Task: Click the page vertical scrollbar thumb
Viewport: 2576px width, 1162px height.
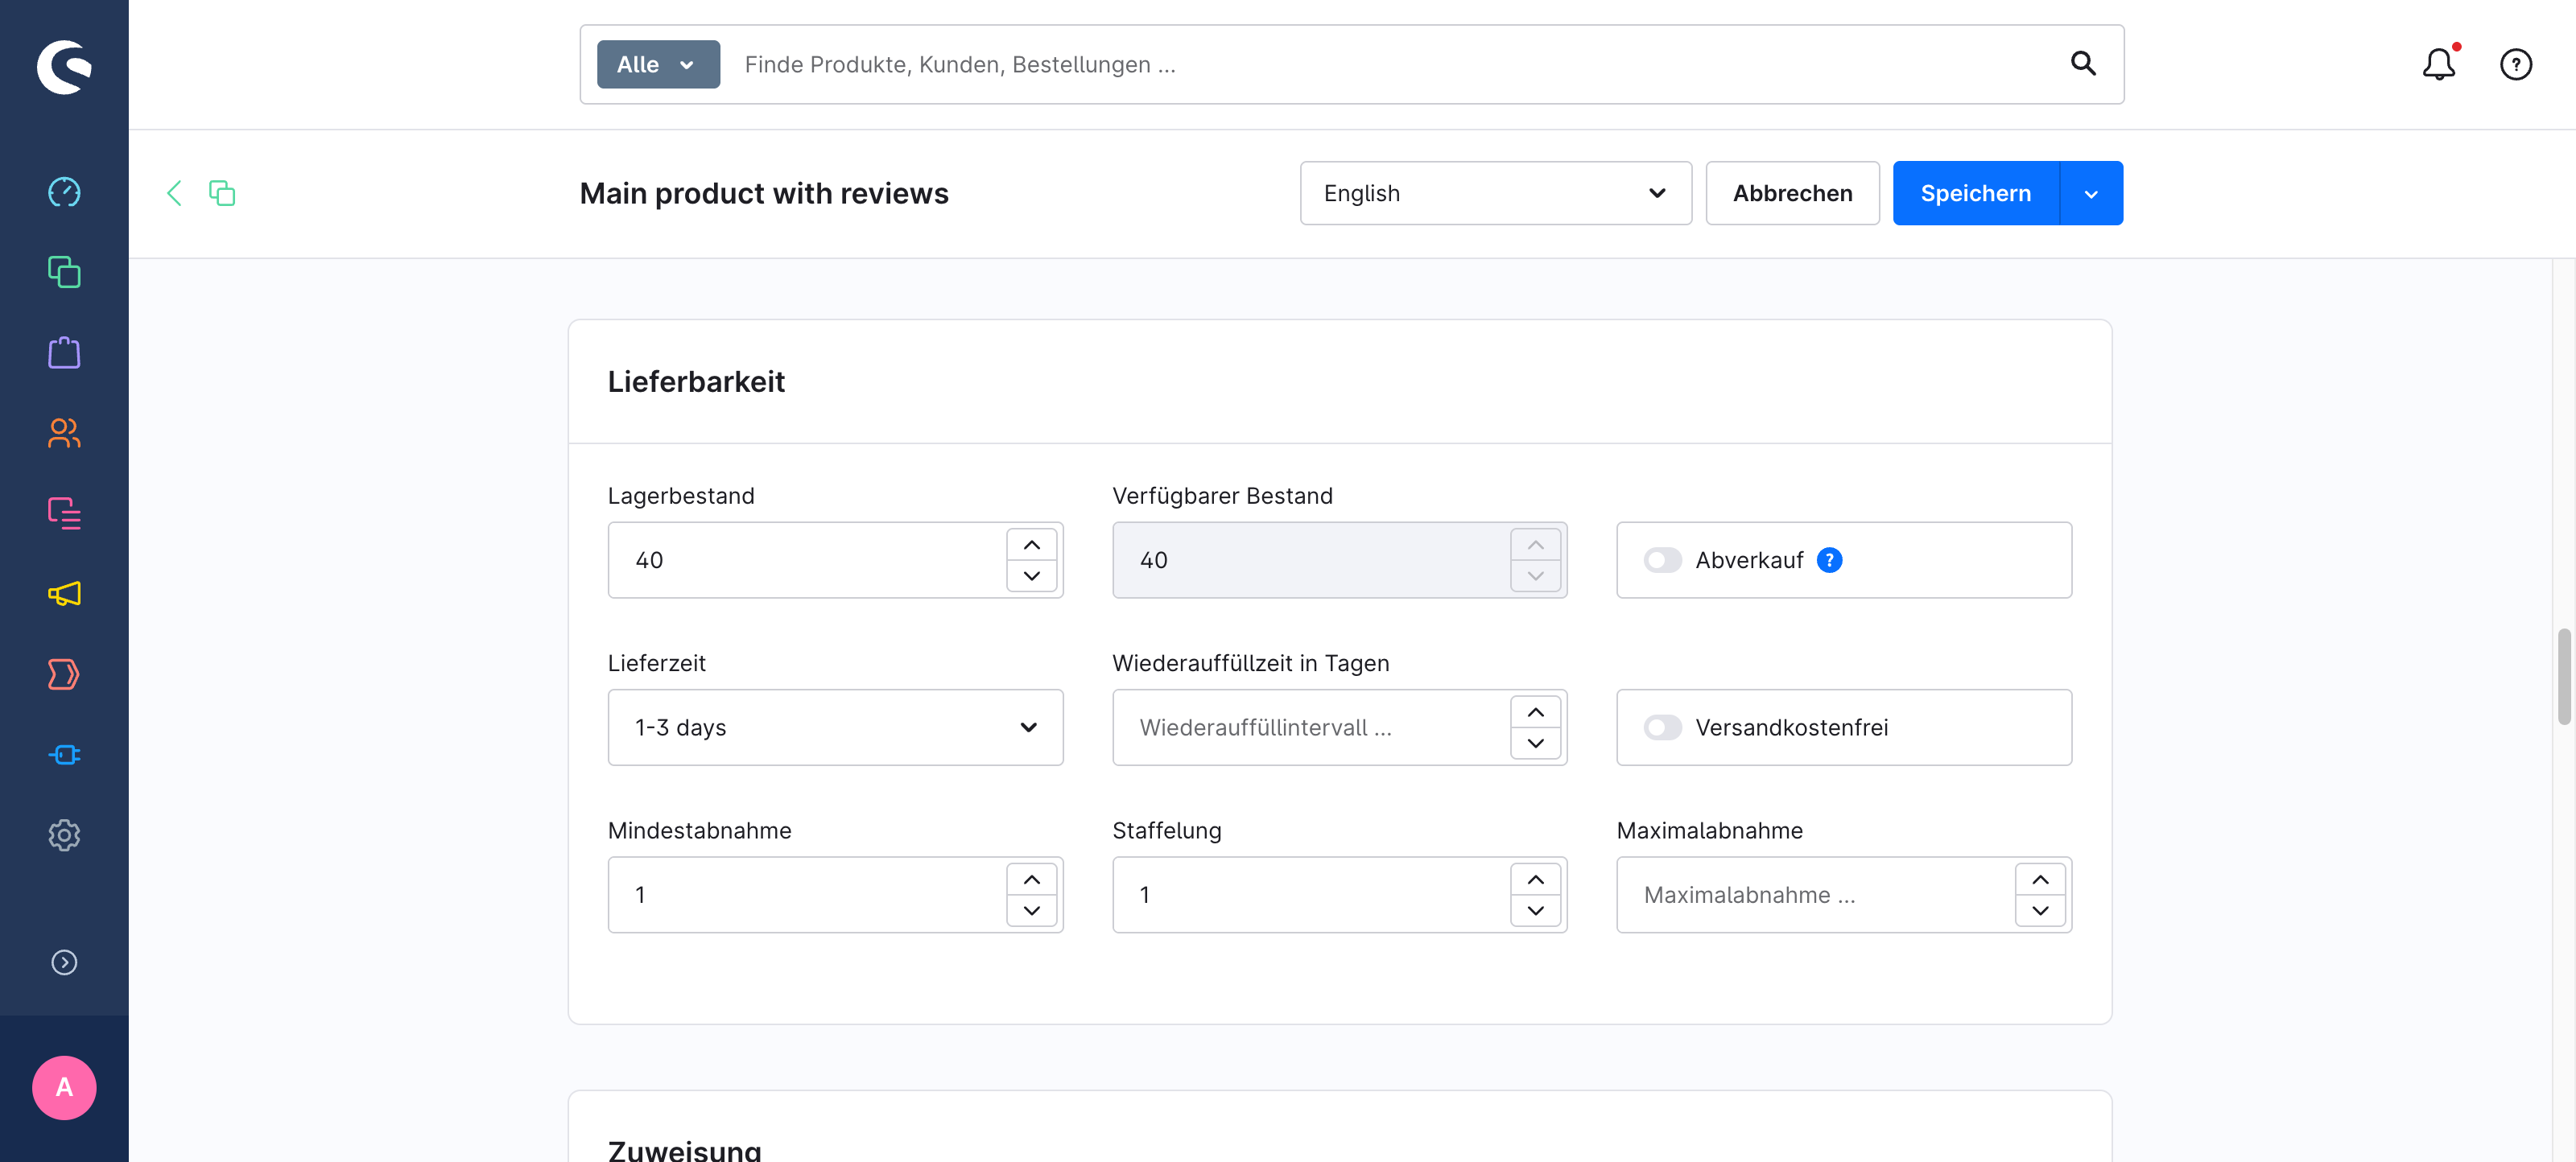Action: [x=2564, y=676]
